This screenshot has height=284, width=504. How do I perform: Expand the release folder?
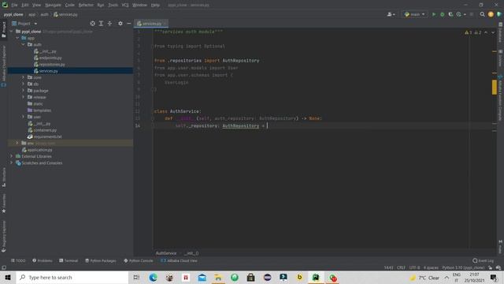pos(23,97)
